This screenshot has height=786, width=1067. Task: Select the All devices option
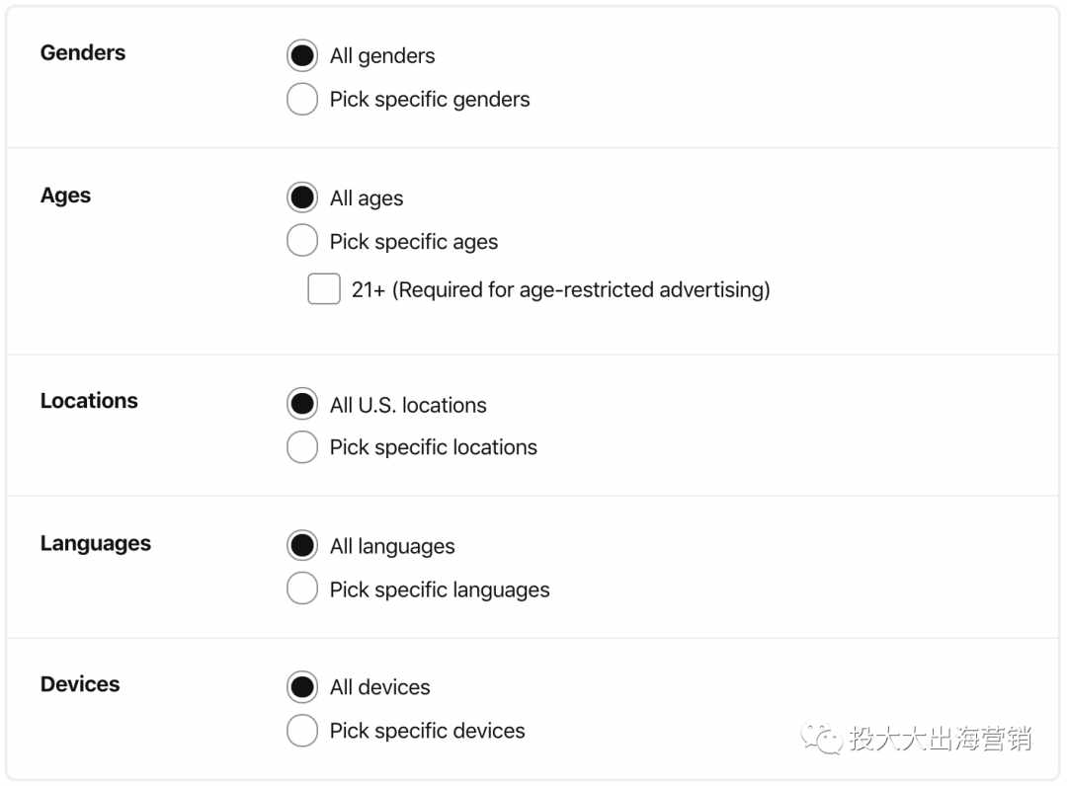(x=302, y=686)
